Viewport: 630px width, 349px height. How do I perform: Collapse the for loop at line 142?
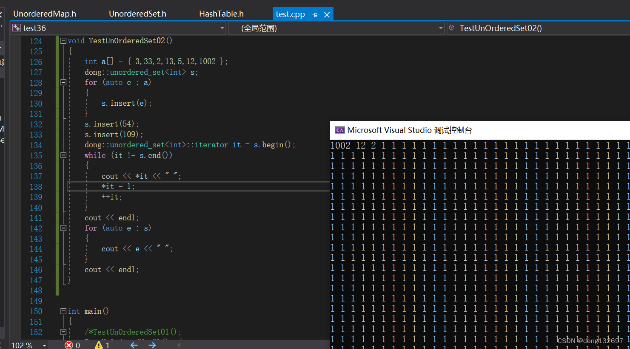click(x=63, y=228)
